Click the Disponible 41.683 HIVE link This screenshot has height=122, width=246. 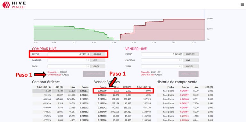pos(151,72)
